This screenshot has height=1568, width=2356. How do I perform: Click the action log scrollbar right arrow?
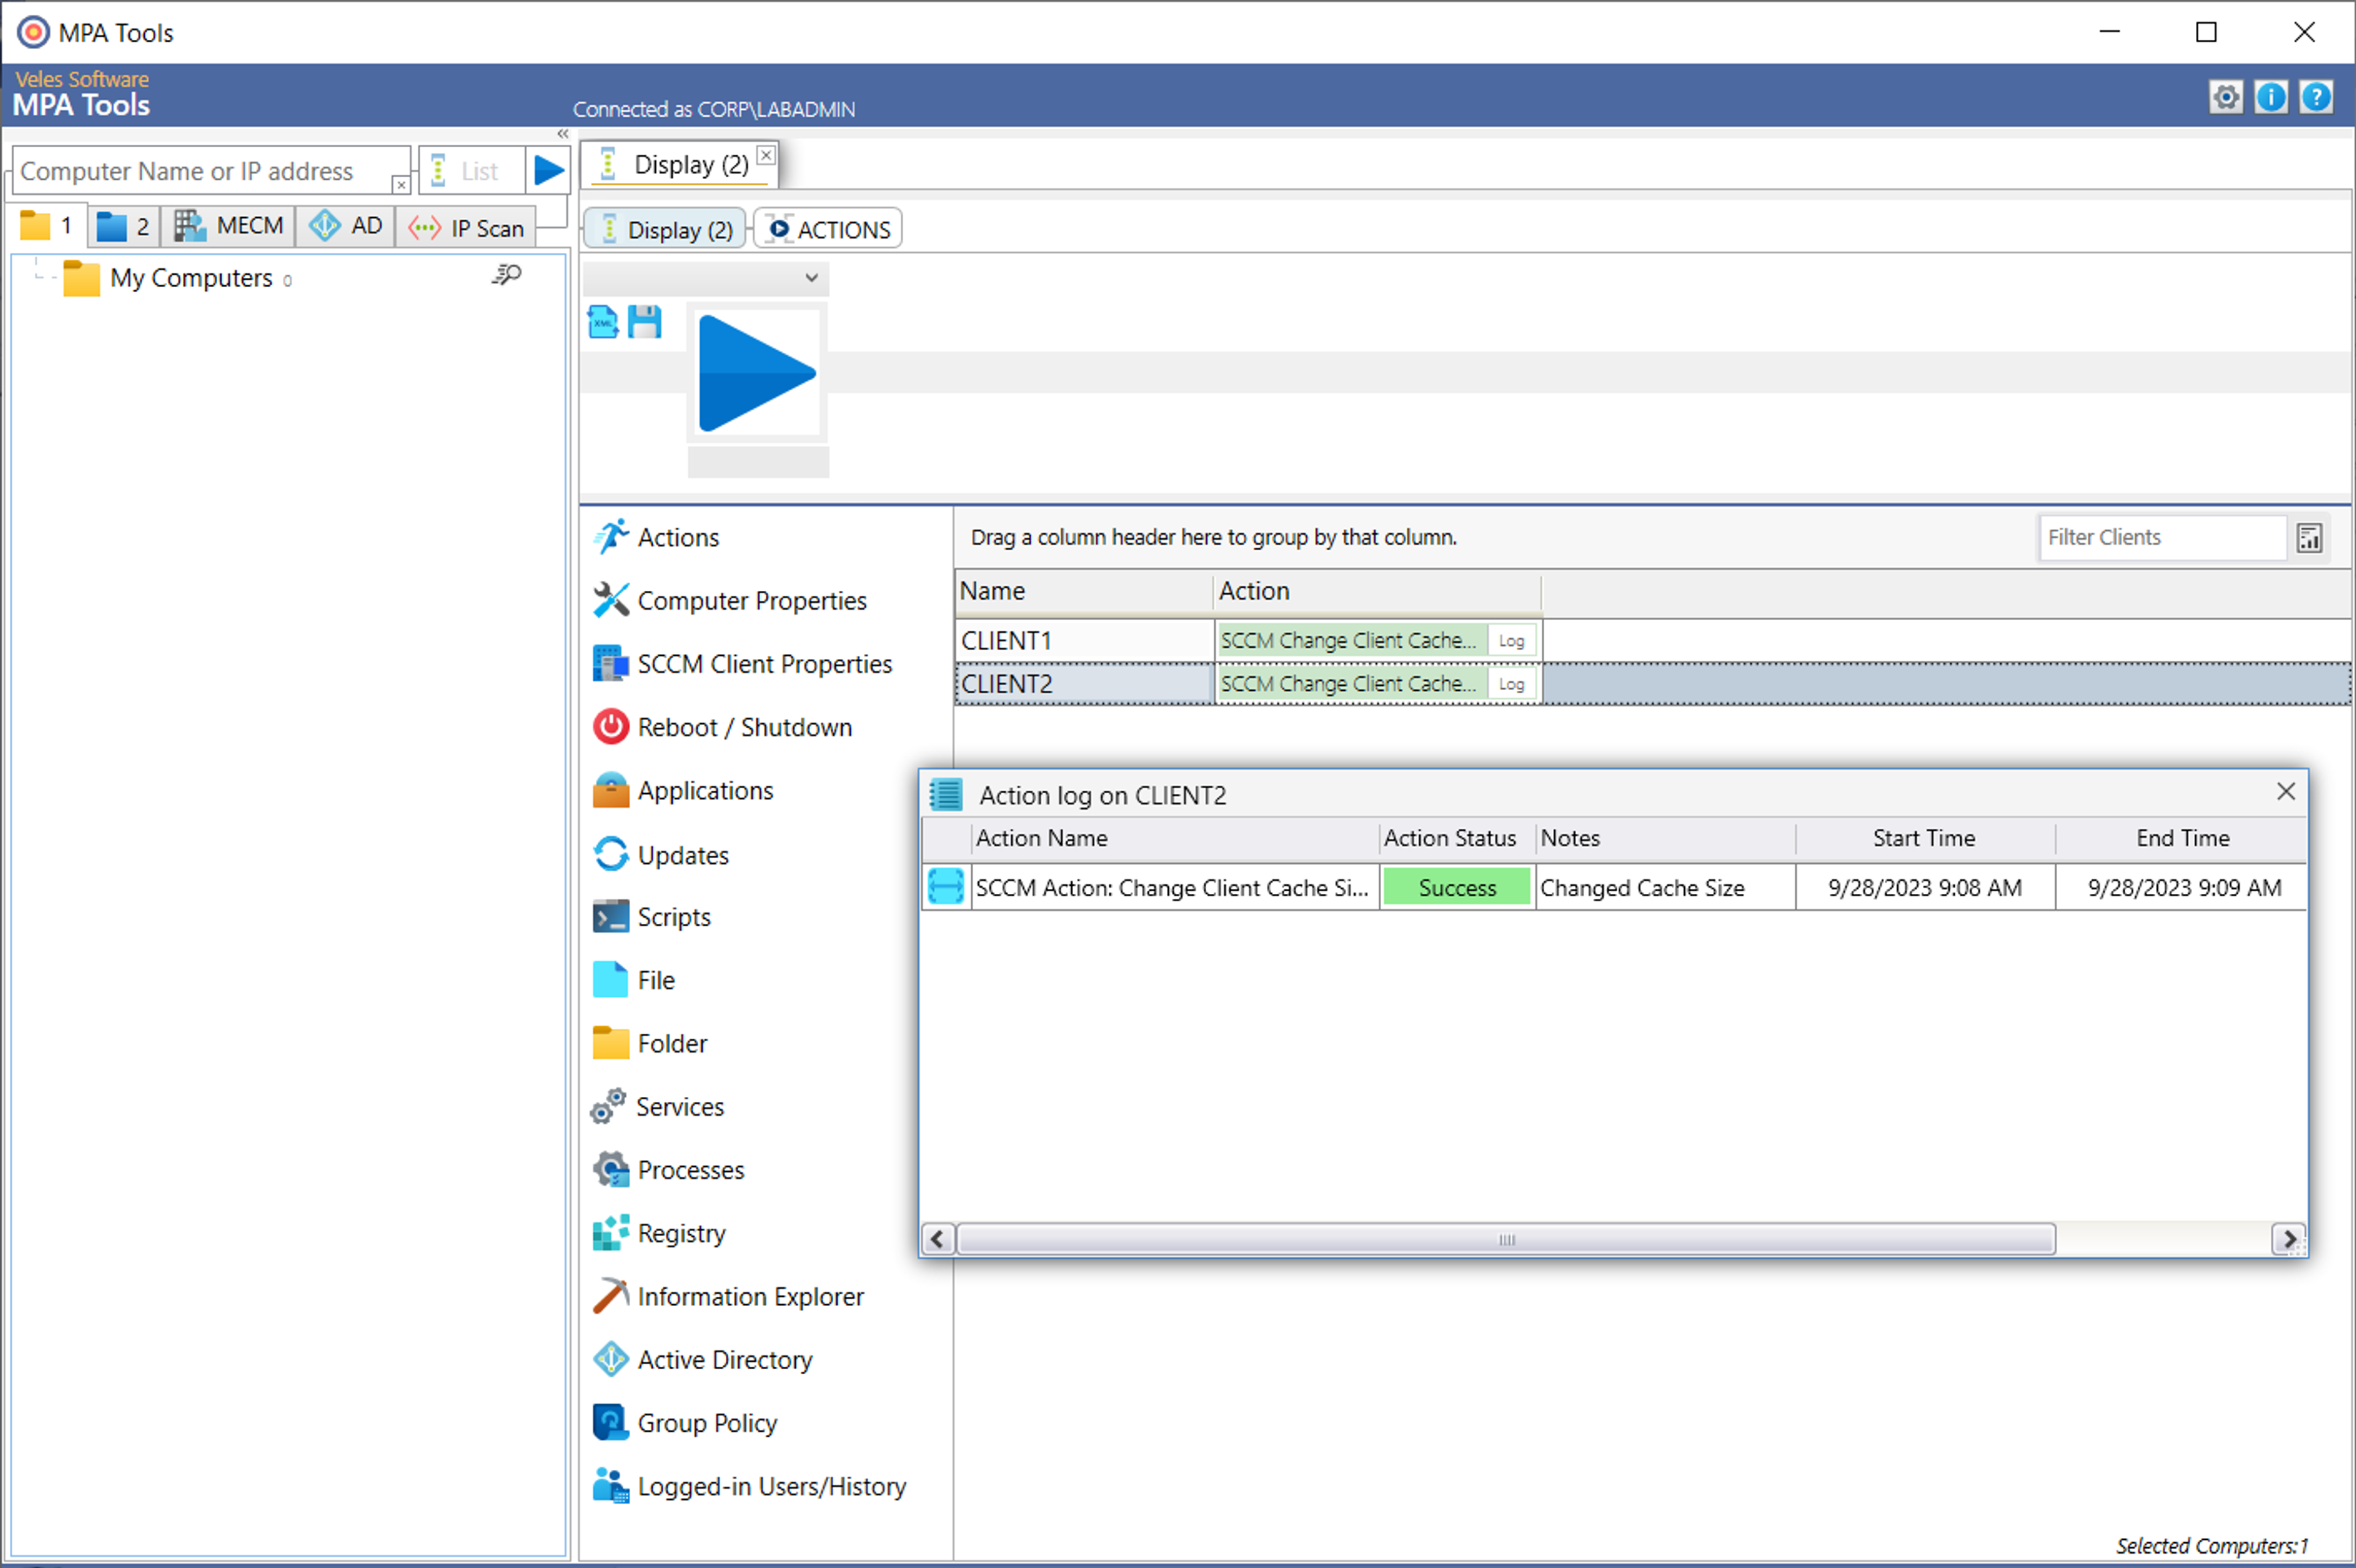[2288, 1240]
